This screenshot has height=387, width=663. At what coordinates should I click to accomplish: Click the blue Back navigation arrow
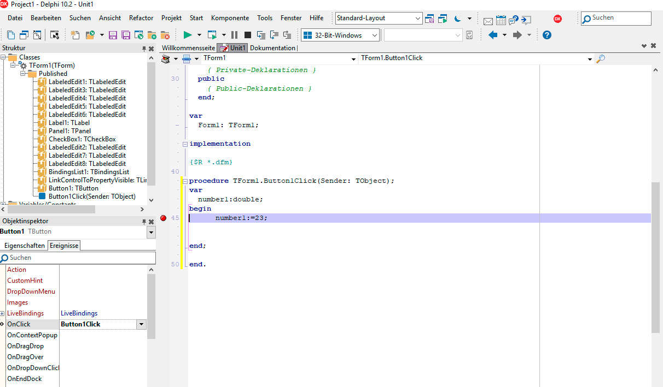(493, 35)
